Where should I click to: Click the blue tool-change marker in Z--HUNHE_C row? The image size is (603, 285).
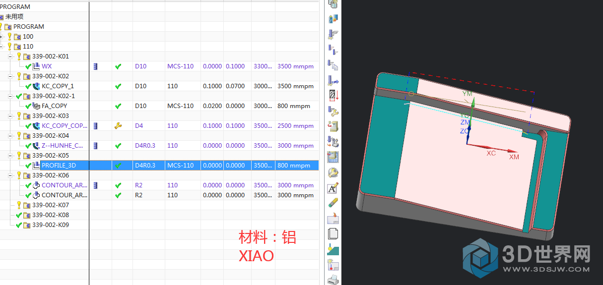pyautogui.click(x=96, y=146)
